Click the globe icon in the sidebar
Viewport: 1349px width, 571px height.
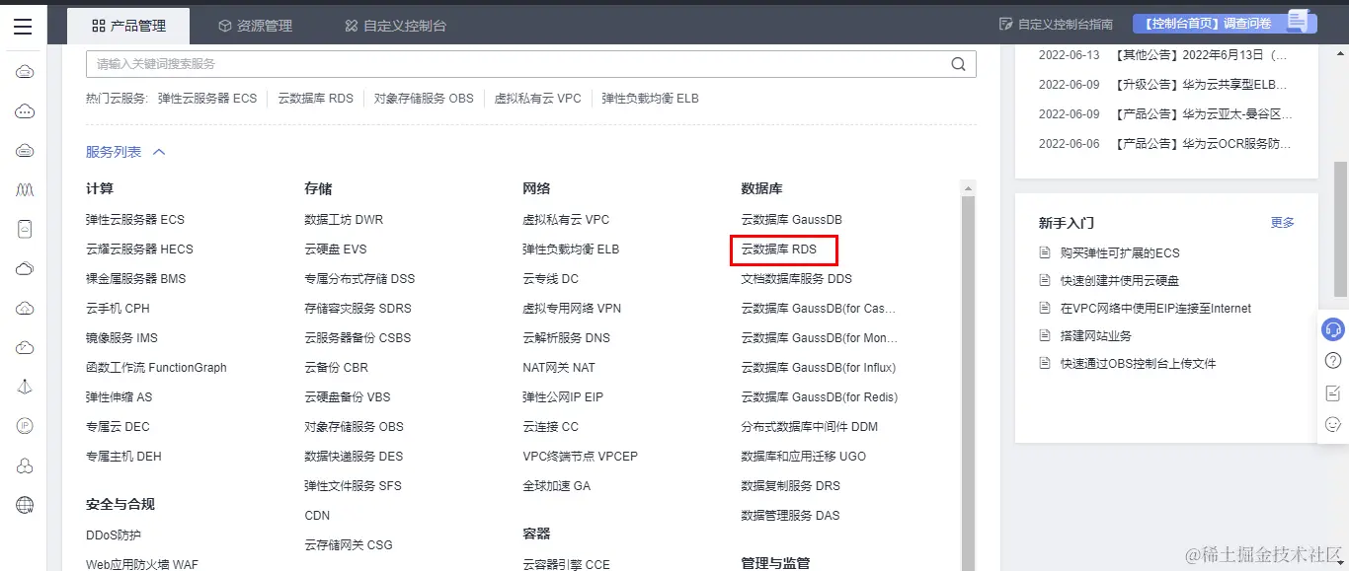[x=26, y=505]
